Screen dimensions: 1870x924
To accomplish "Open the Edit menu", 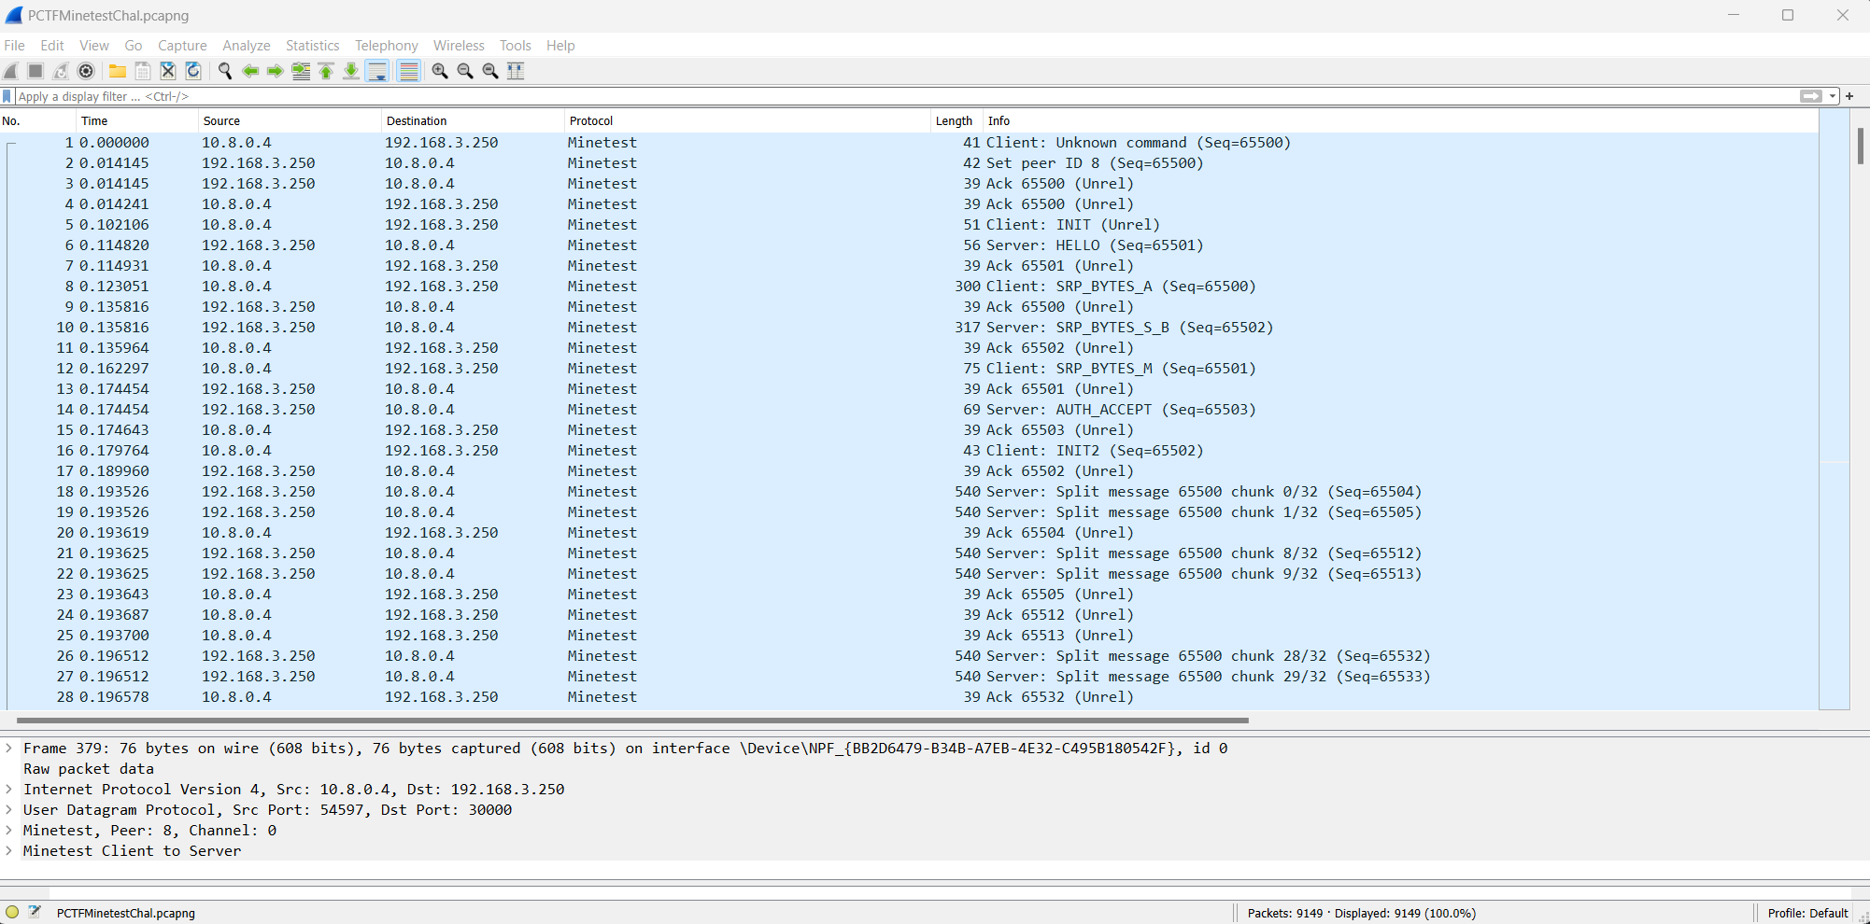I will point(52,45).
